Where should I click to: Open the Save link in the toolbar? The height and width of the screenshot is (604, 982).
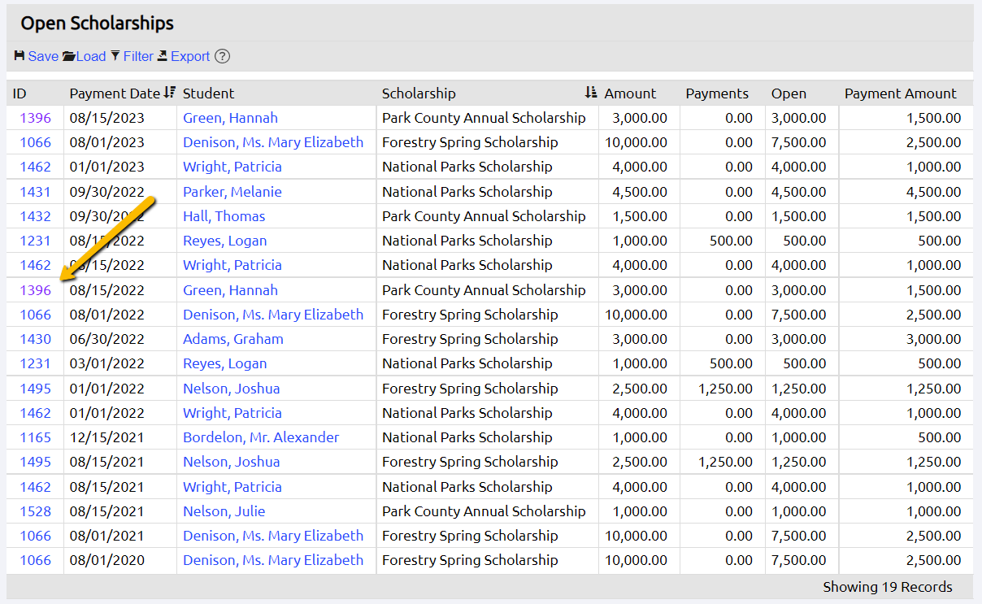click(x=43, y=56)
